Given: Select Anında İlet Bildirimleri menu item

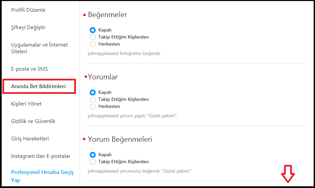Looking at the screenshot, I should [38, 86].
